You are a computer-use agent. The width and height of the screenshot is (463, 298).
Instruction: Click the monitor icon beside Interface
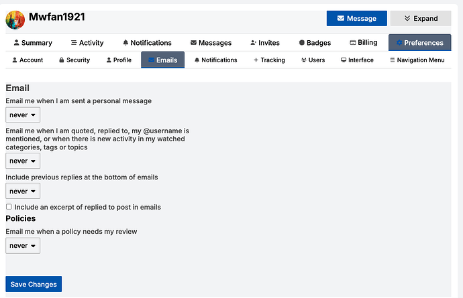344,60
